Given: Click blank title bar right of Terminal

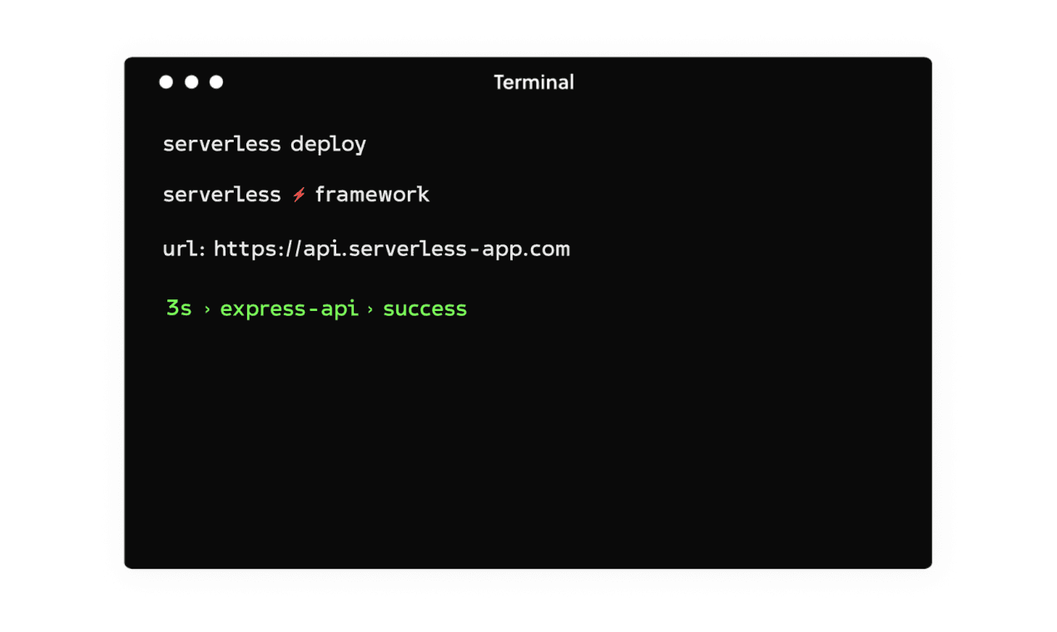Looking at the screenshot, I should [749, 82].
